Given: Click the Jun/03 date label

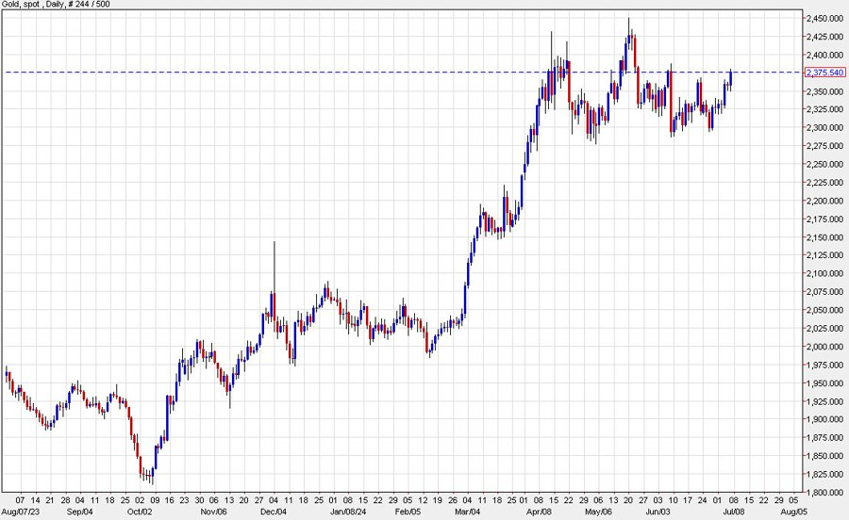Looking at the screenshot, I should [658, 512].
